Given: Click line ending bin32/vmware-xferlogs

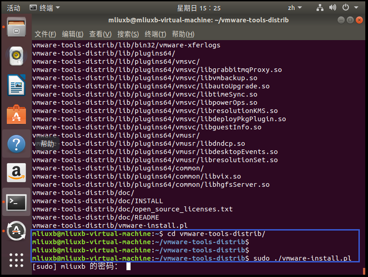Looking at the screenshot, I should (126, 45).
